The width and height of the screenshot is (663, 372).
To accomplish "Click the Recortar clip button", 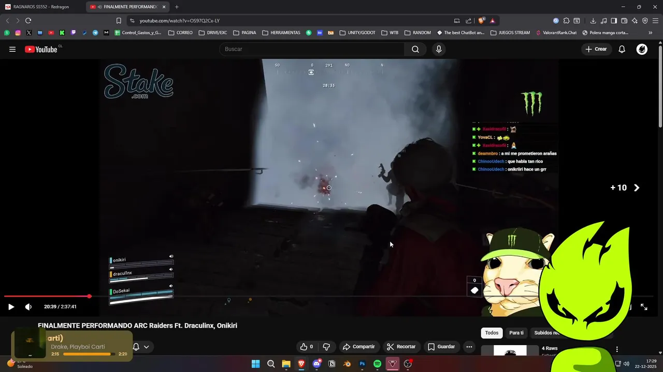I will click(x=401, y=347).
